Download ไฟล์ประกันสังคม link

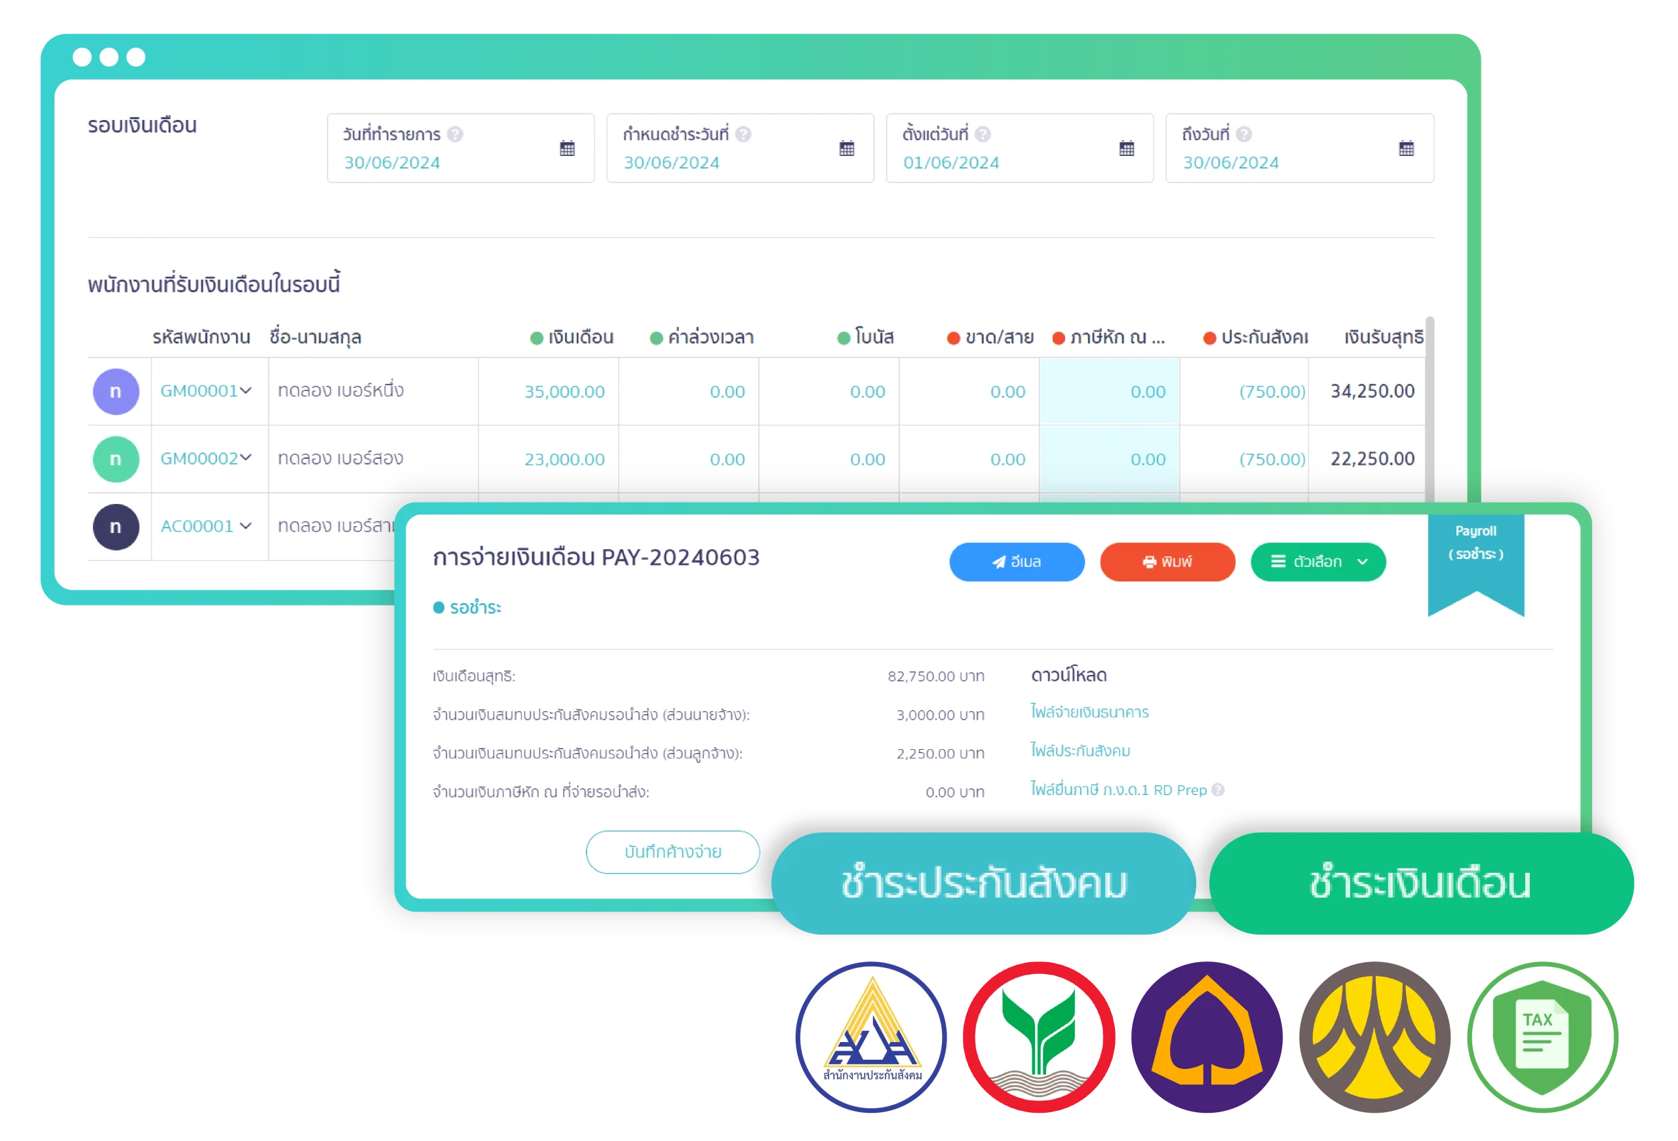1080,750
